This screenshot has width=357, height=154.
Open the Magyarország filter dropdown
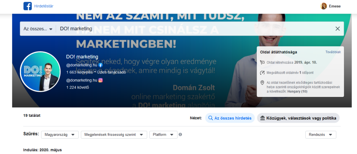click(60, 135)
